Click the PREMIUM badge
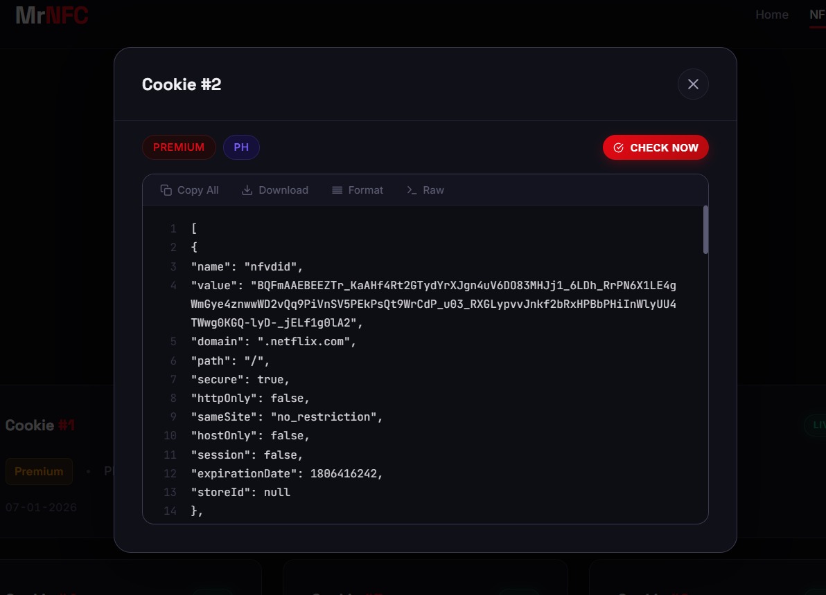Viewport: 826px width, 595px height. tap(179, 147)
